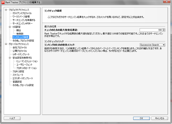The width and height of the screenshot is (172, 124).
Task: Open レポートテンプレート settings
Action: [21, 54]
